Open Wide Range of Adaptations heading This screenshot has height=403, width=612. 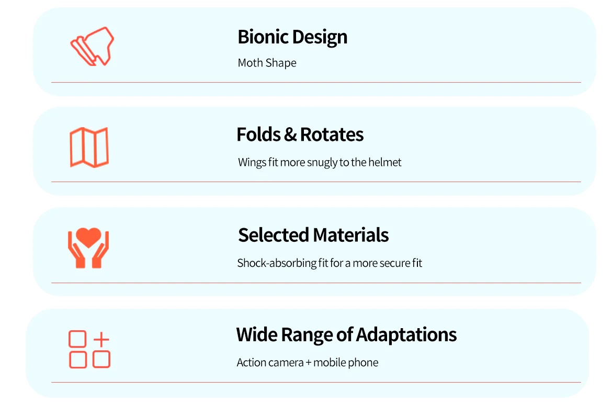(346, 334)
